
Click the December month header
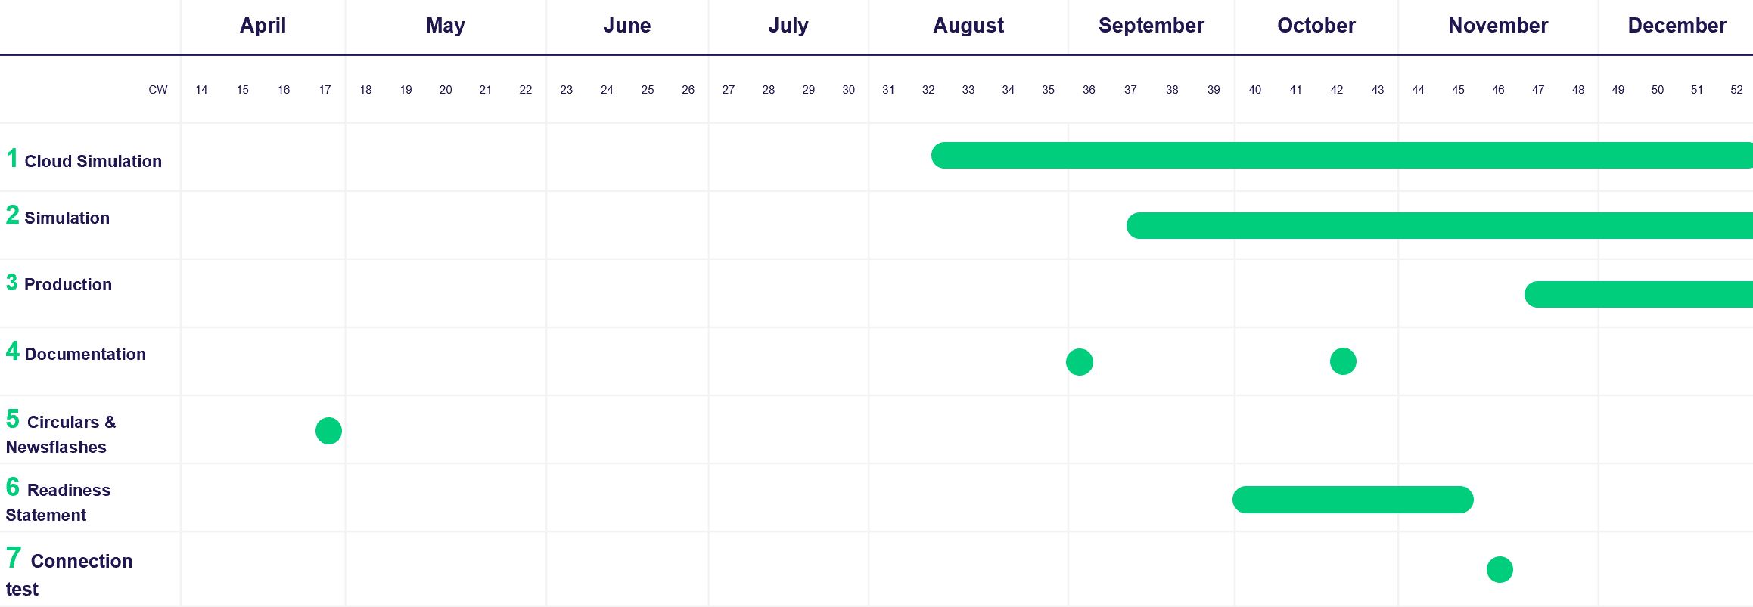(1677, 26)
